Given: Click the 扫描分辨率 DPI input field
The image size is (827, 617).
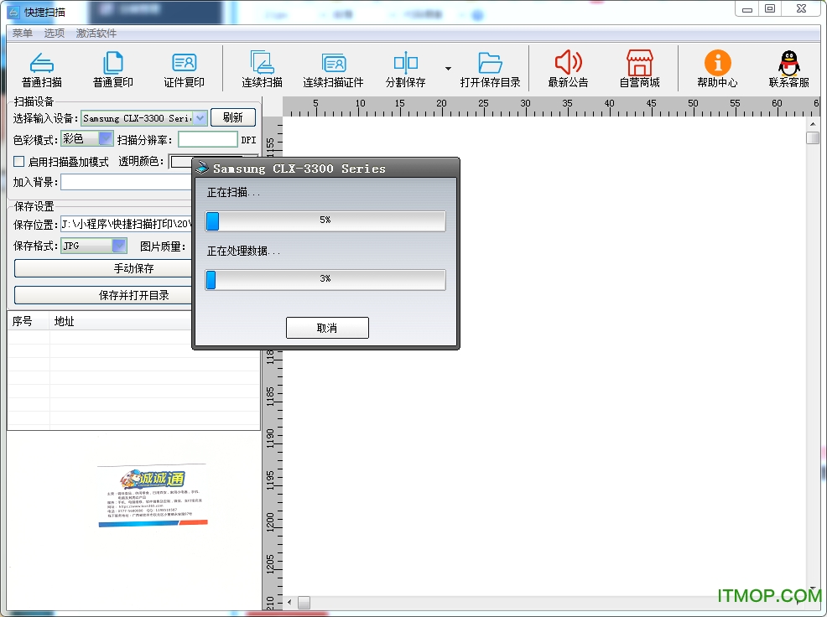Looking at the screenshot, I should pos(207,140).
